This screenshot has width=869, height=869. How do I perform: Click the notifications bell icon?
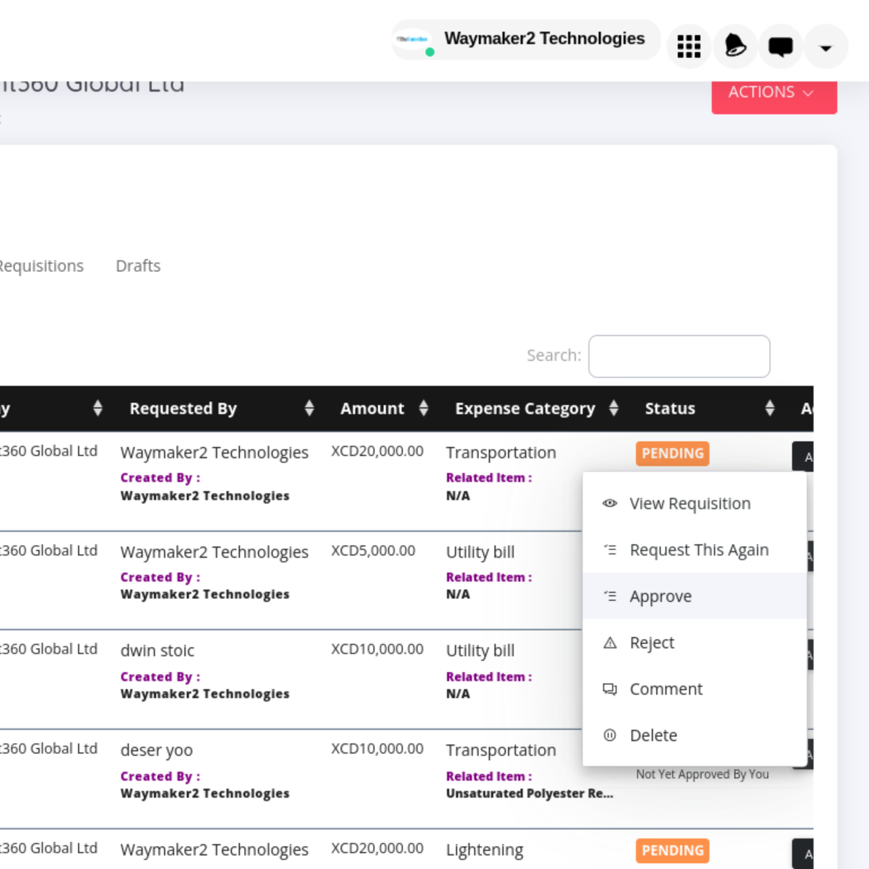pos(735,46)
